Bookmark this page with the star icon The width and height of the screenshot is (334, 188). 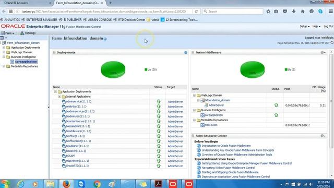tap(268, 11)
